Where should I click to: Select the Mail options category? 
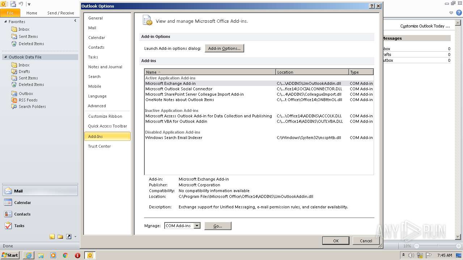point(107,28)
